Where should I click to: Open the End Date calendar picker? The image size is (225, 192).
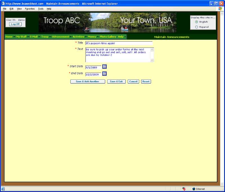click(104, 74)
